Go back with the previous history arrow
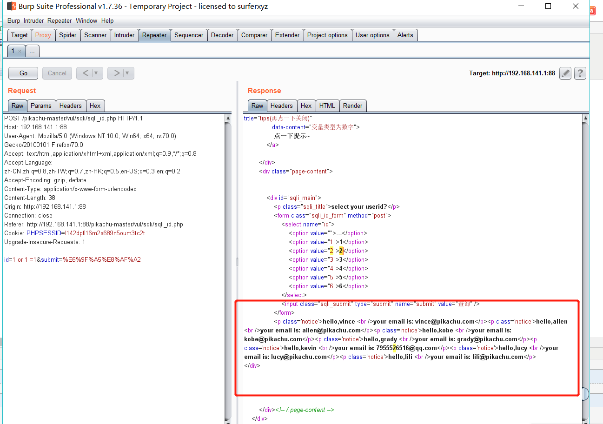Viewport: 603px width, 424px height. pos(85,73)
